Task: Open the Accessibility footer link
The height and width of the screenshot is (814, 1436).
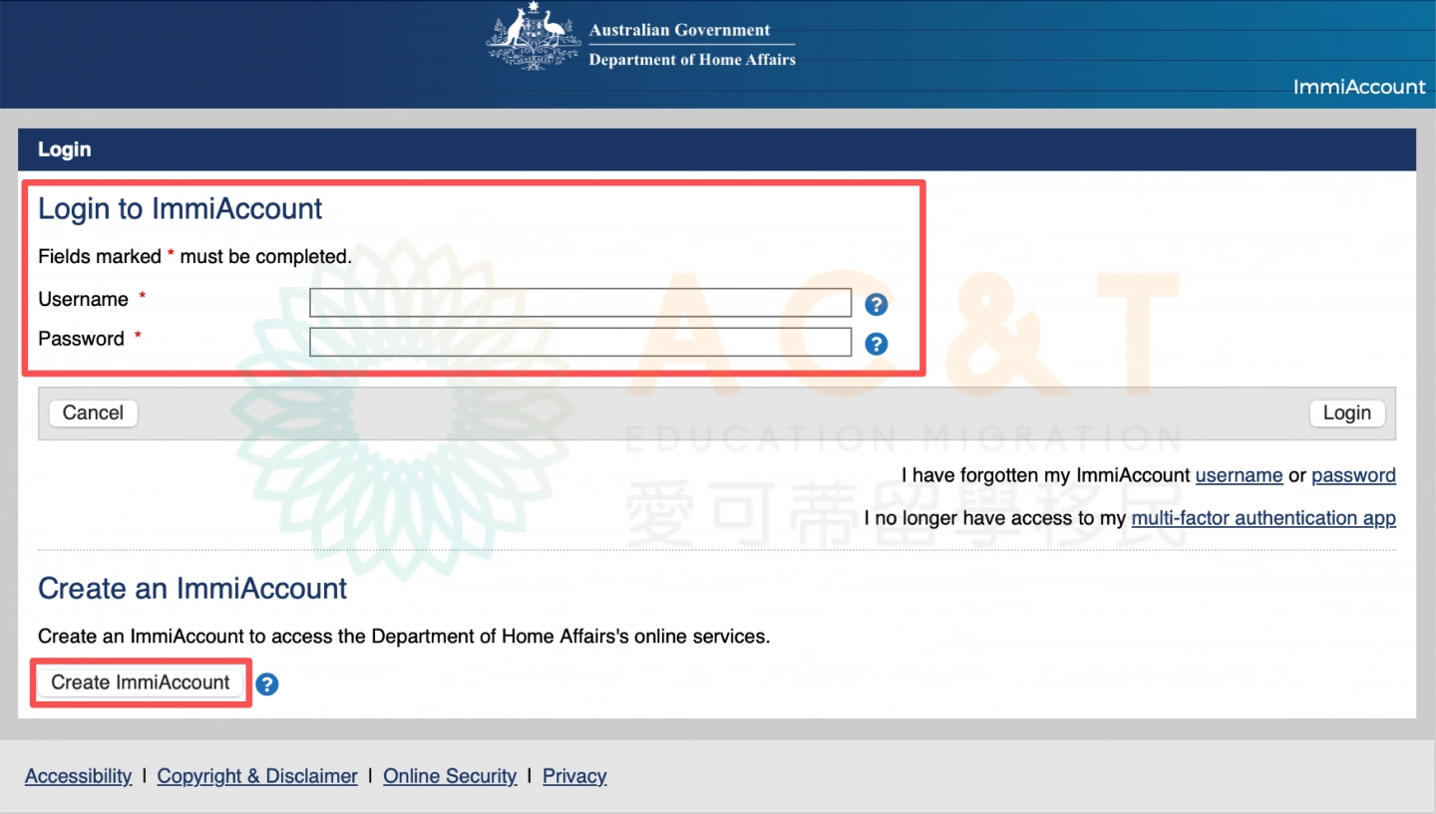Action: tap(79, 776)
